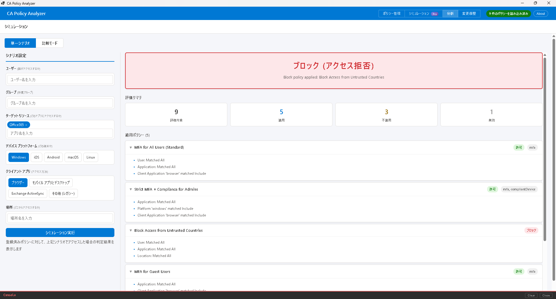Click the ユーザー名を入力 field
556x299 pixels.
coord(60,80)
